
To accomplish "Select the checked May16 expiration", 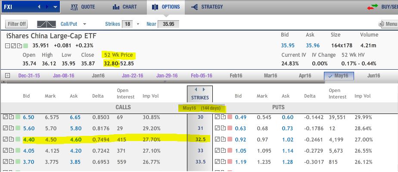I will coord(339,76).
